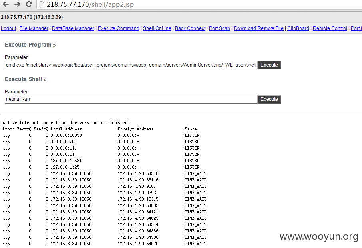Click foreign address 172.16.4.90:64348
The image size is (362, 248).
click(x=138, y=173)
